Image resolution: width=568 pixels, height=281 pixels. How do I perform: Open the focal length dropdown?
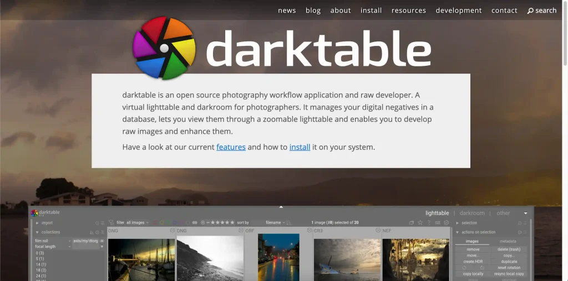click(x=53, y=247)
